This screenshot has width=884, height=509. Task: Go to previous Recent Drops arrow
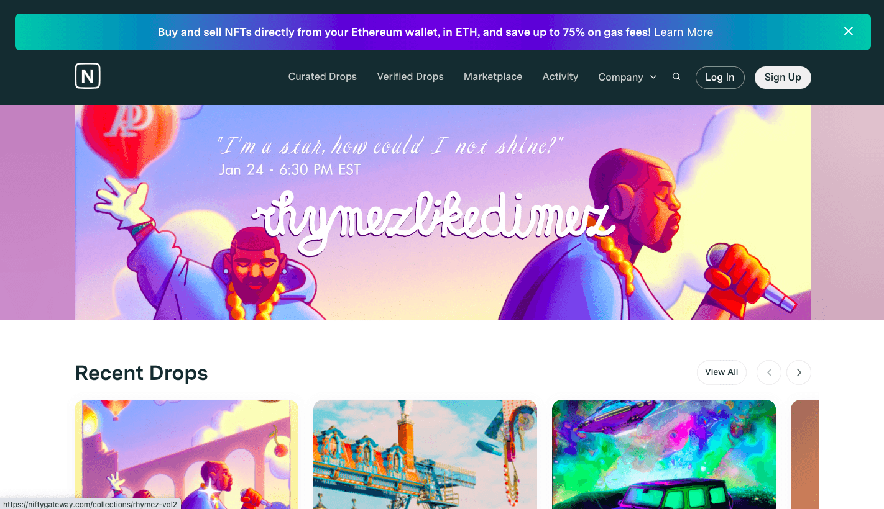(769, 372)
